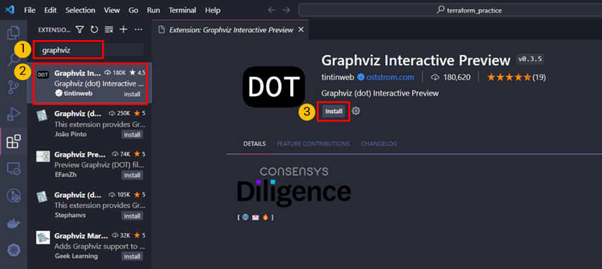Open the Kubernetes view icon
602x269 pixels.
tap(14, 251)
